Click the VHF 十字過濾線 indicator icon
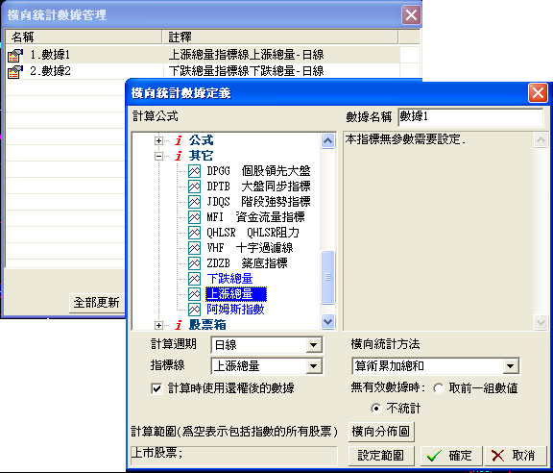 tap(194, 248)
